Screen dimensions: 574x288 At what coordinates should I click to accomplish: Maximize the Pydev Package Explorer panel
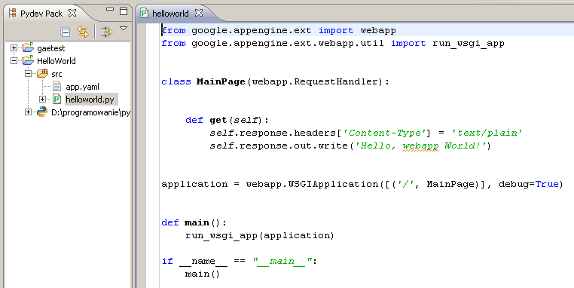(x=124, y=11)
